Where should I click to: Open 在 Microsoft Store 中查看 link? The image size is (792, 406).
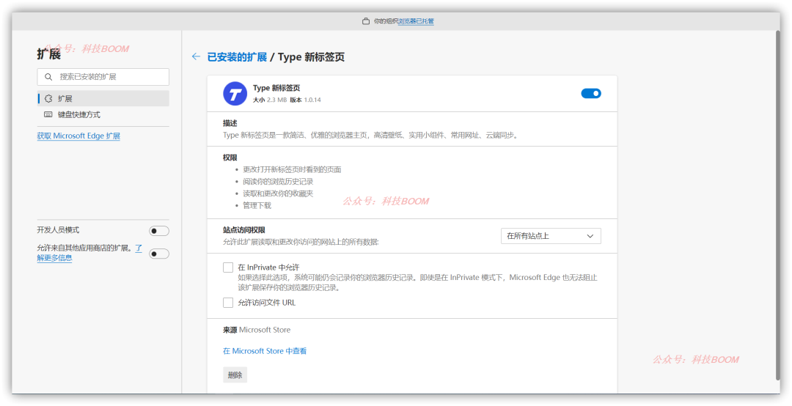pyautogui.click(x=265, y=351)
